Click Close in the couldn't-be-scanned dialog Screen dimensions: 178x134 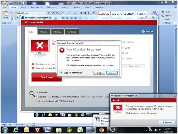pyautogui.click(x=112, y=73)
